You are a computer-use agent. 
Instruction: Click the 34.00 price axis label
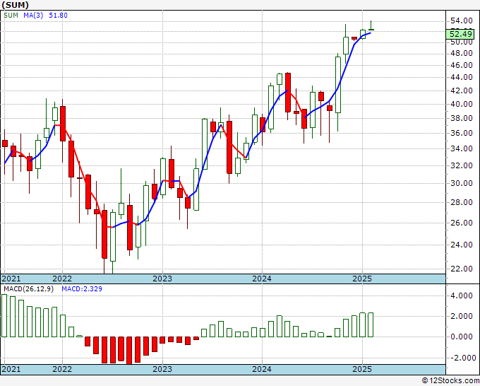click(462, 148)
